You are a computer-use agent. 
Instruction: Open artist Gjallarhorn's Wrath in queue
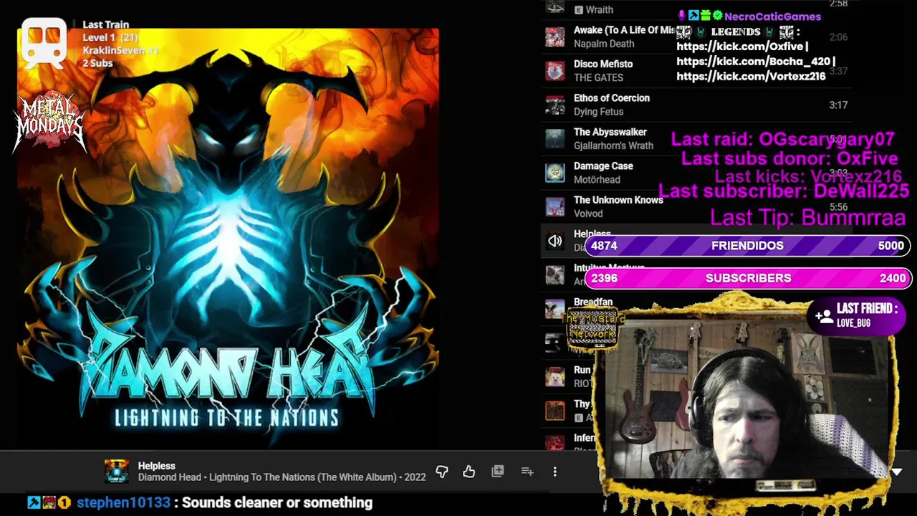(613, 145)
